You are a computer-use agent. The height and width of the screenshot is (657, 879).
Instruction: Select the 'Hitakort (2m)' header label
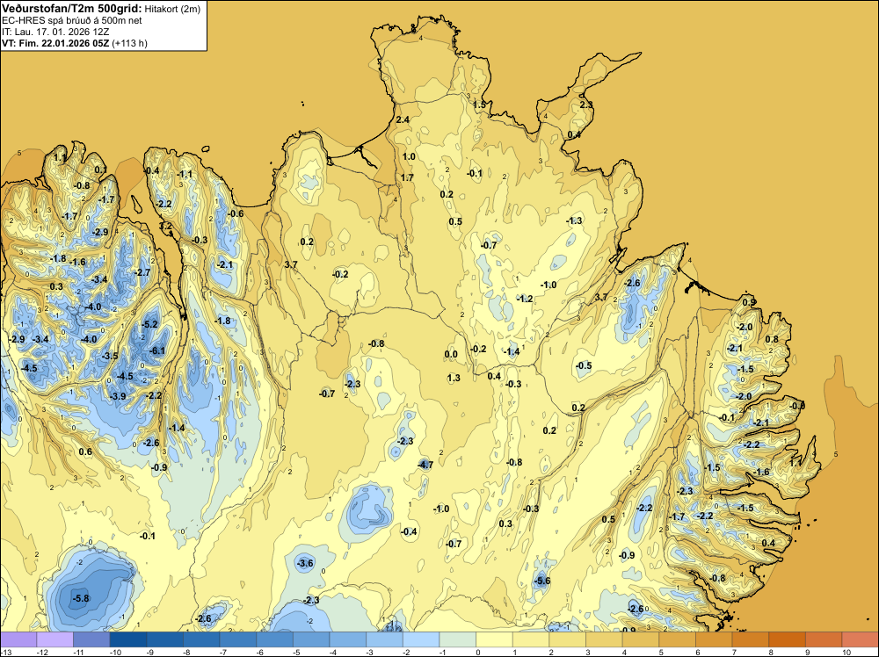172,9
